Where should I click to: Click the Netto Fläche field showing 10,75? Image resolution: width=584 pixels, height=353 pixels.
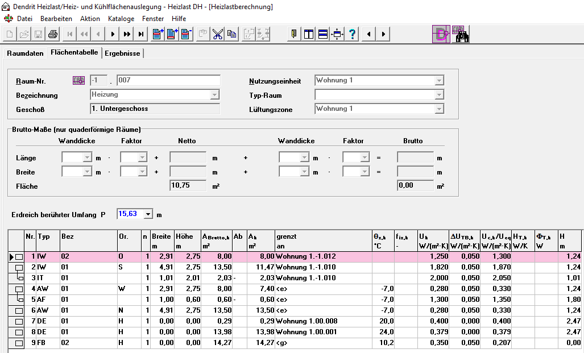(x=188, y=185)
